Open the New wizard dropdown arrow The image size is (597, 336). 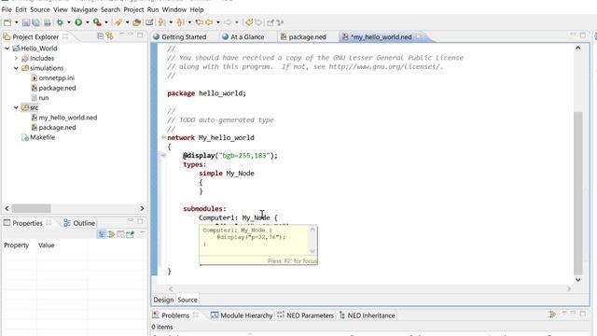17,22
